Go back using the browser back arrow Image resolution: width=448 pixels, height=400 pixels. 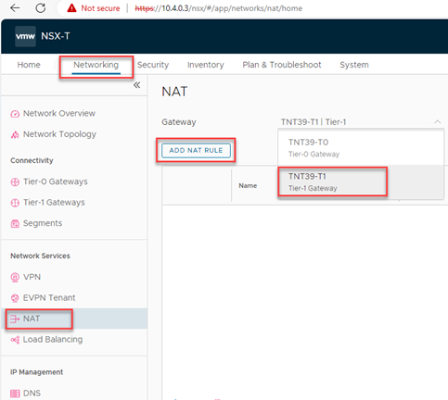point(15,8)
